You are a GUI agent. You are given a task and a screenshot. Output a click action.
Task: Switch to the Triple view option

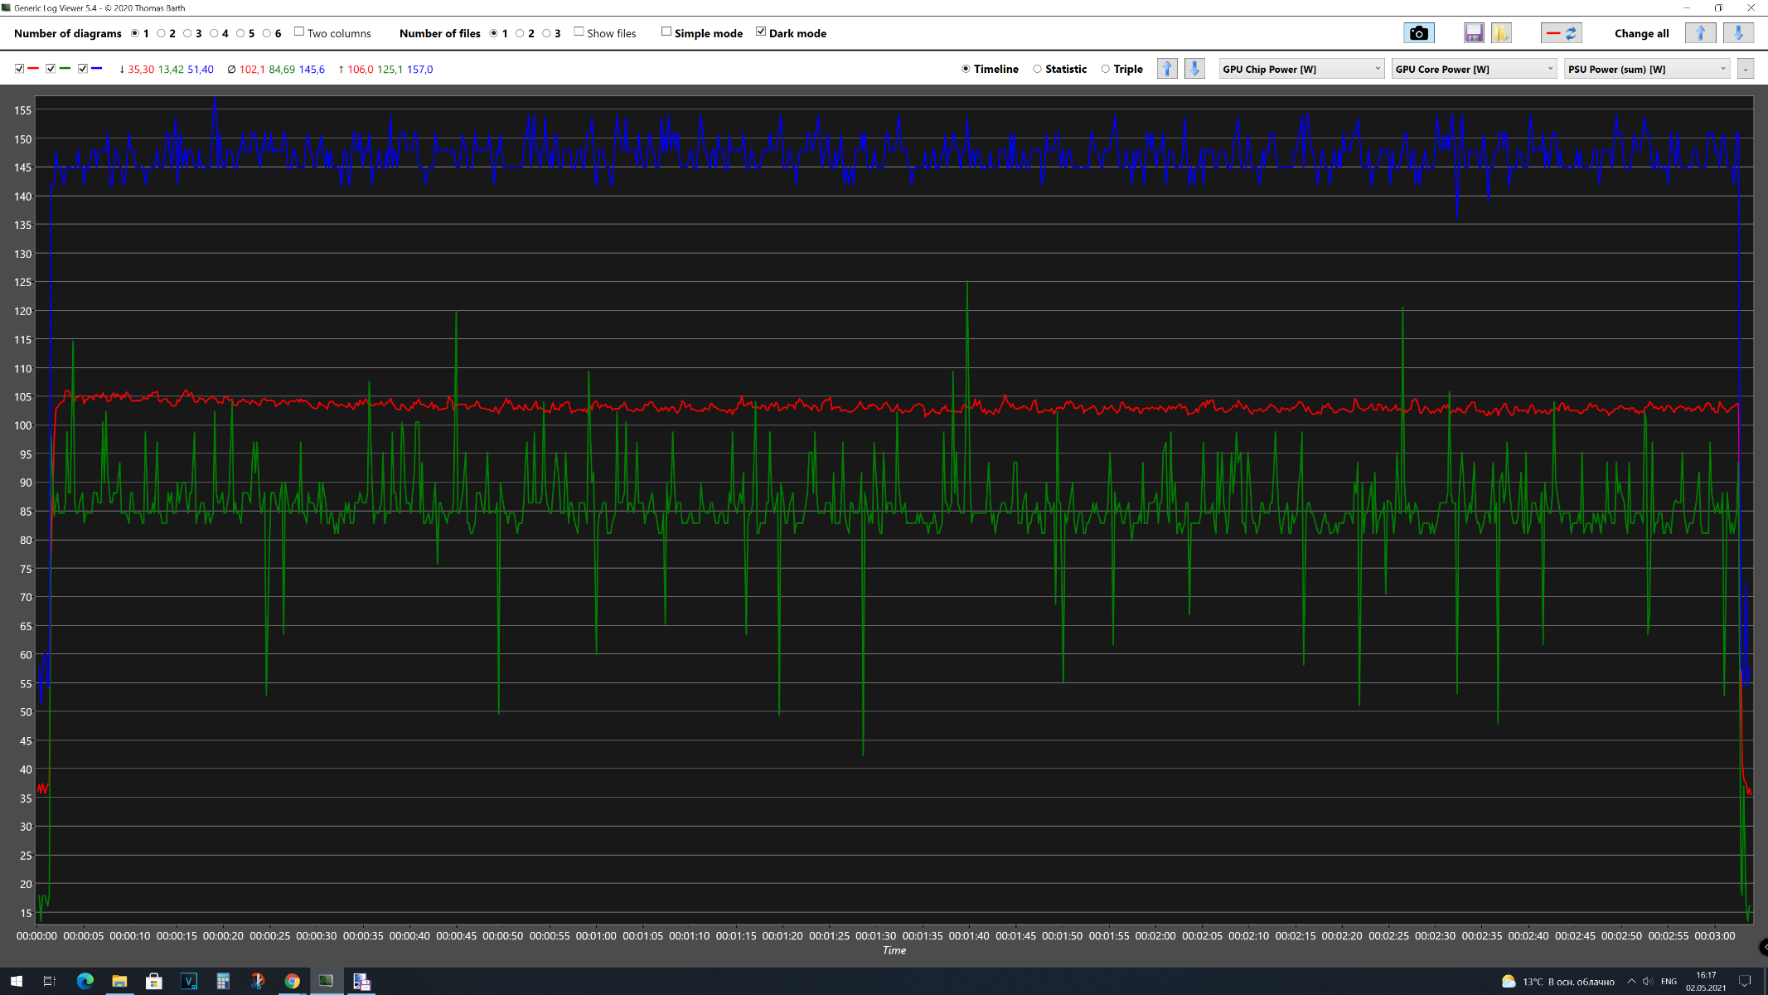pyautogui.click(x=1106, y=69)
